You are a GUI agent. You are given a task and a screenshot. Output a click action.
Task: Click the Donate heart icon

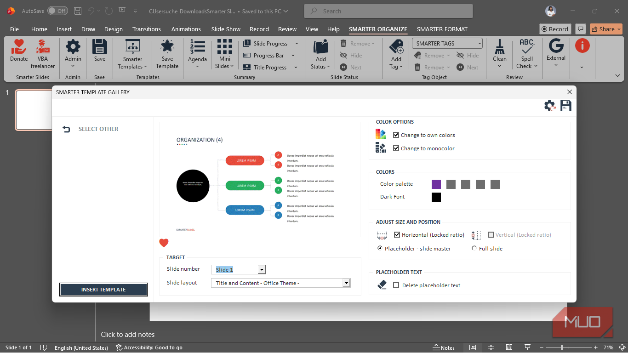[x=19, y=46]
